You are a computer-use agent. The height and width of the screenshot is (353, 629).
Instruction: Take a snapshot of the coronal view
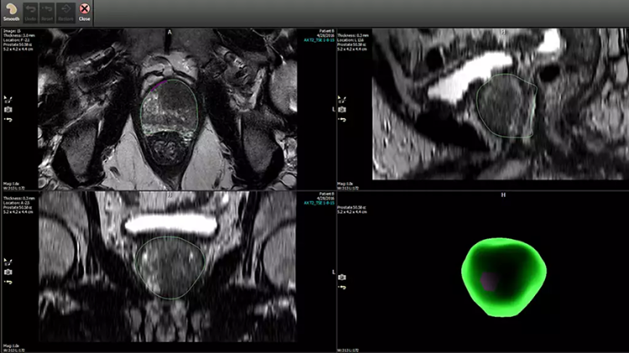tap(8, 273)
